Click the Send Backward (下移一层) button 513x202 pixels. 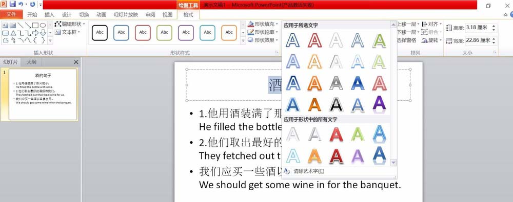tap(407, 32)
